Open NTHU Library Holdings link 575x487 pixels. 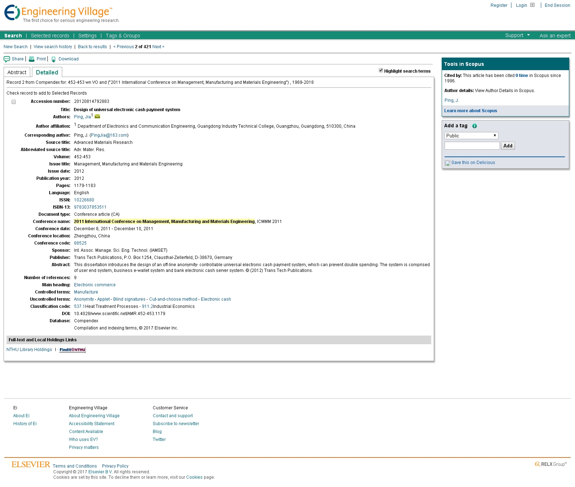pos(29,350)
